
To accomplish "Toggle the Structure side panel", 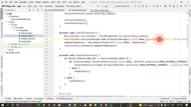I will 1,76.
